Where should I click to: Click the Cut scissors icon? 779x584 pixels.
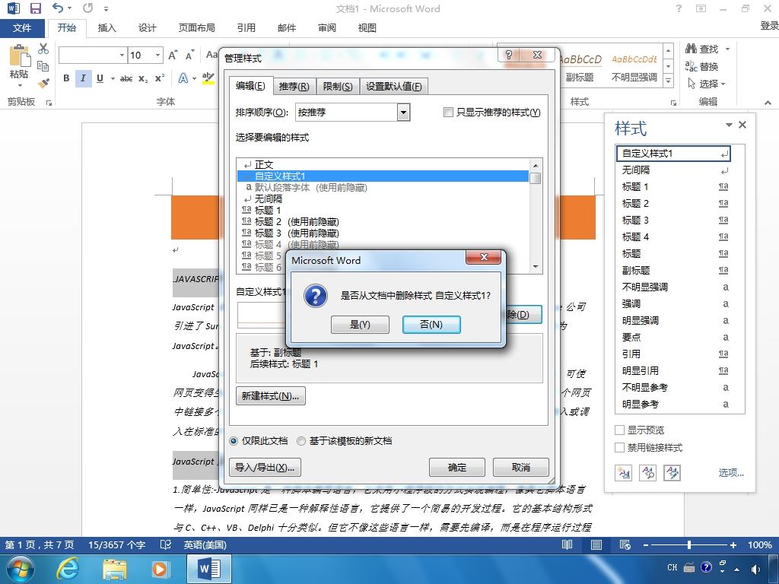(x=43, y=48)
